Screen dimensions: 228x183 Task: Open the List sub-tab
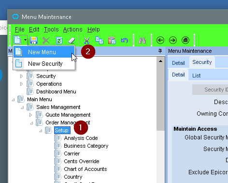pyautogui.click(x=196, y=76)
